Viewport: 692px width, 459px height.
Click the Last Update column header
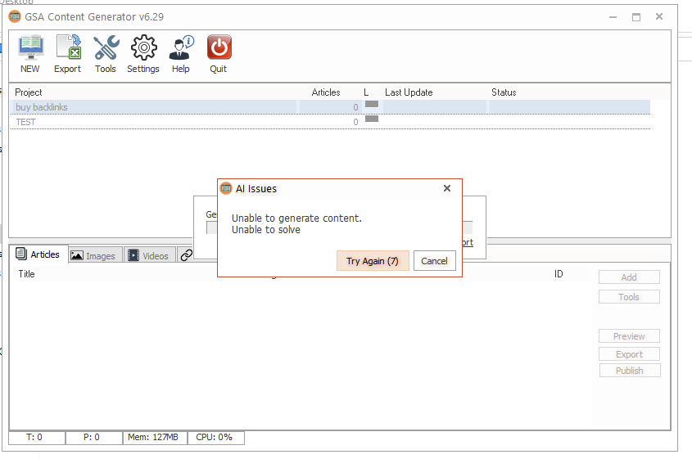pos(409,92)
